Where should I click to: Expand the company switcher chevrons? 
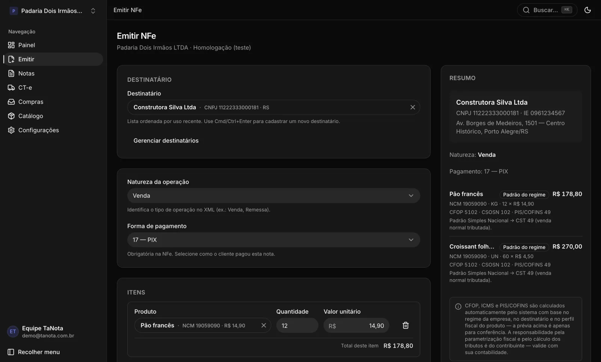93,11
